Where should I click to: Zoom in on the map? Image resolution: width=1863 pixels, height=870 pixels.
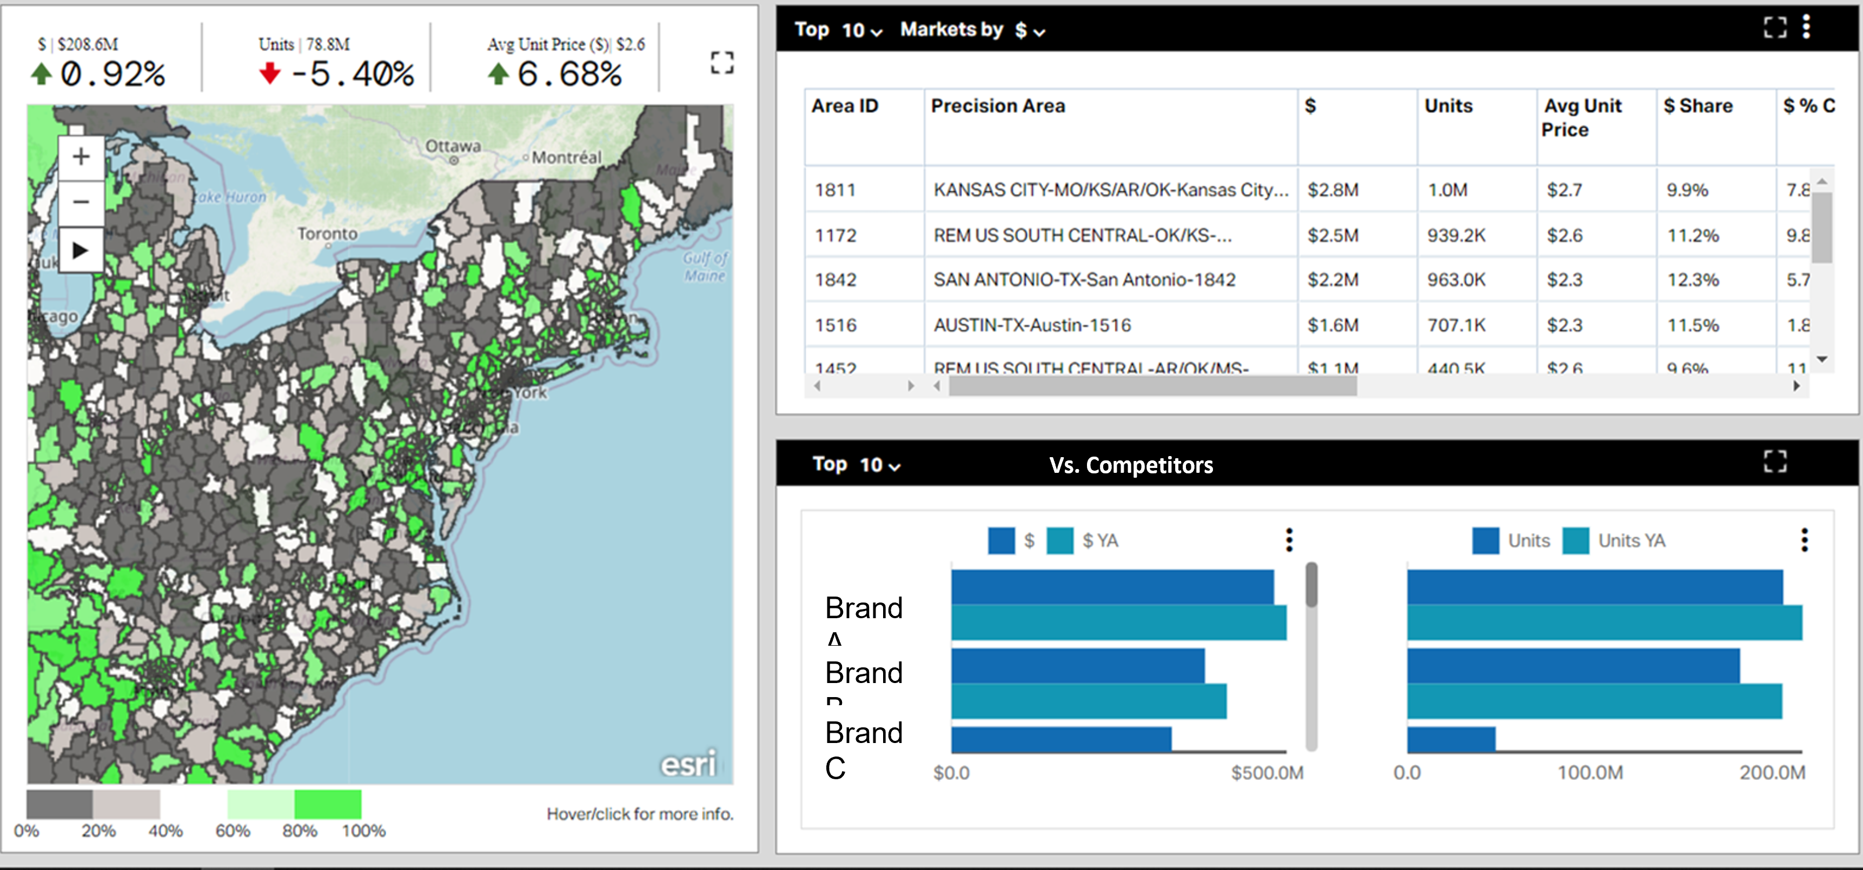click(x=80, y=156)
